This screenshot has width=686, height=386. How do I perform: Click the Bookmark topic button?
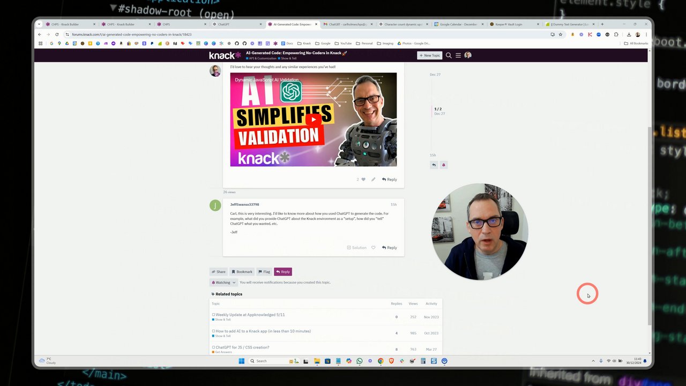coord(242,272)
